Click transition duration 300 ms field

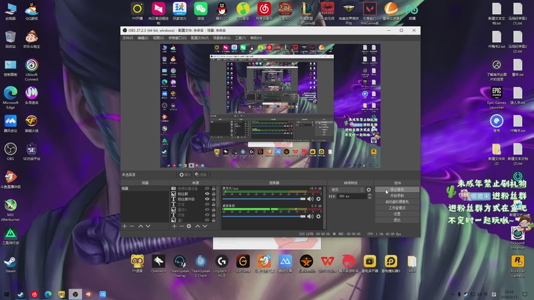(x=352, y=197)
